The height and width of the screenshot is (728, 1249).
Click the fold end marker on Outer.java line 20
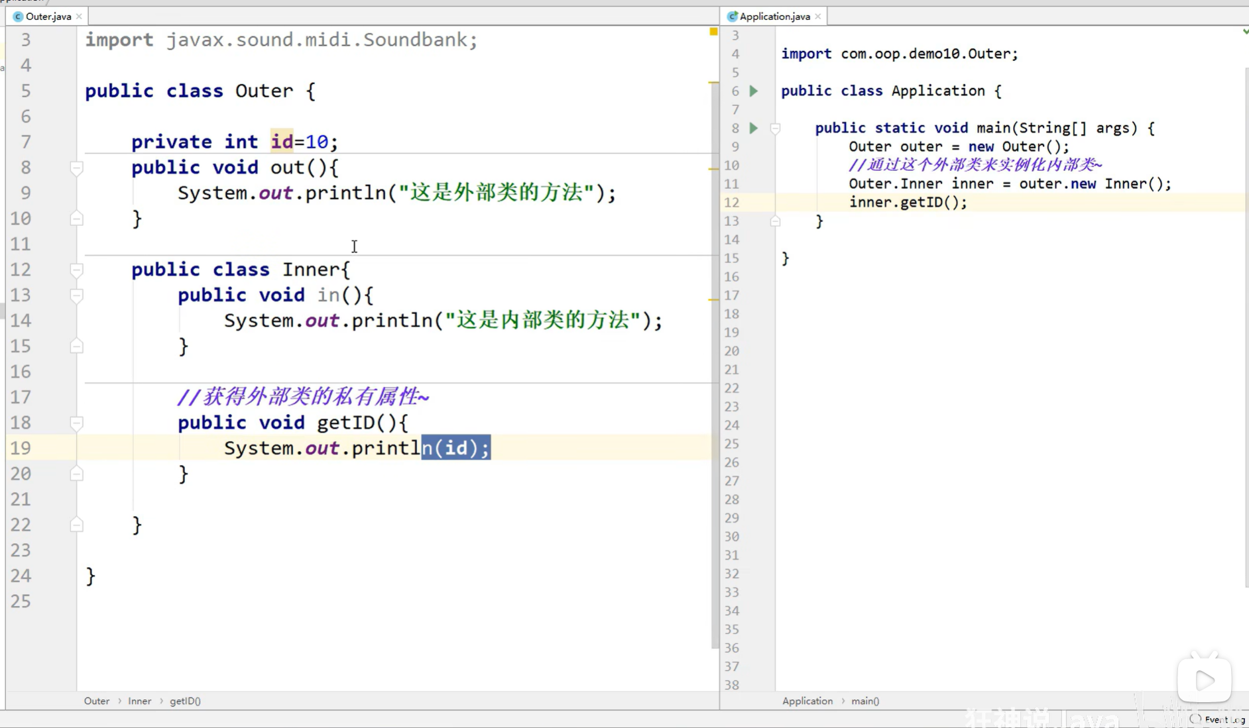76,474
